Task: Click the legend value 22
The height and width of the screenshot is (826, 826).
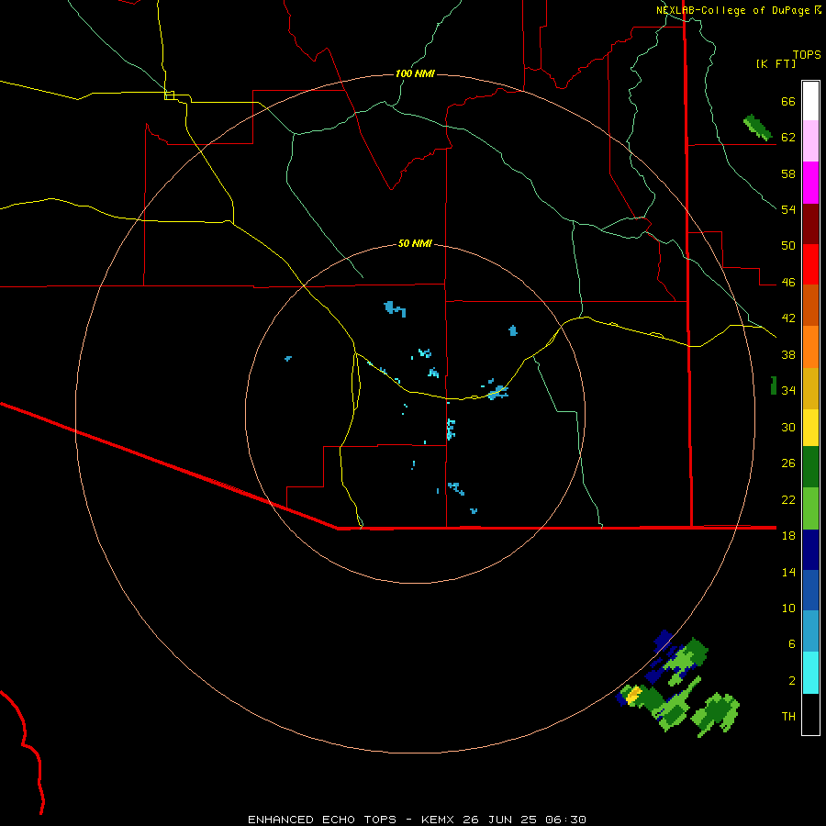Action: tap(788, 499)
